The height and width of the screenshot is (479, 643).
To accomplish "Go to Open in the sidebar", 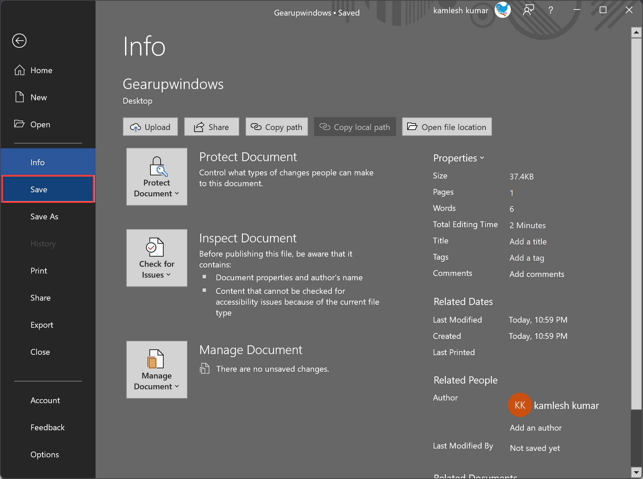I will pyautogui.click(x=48, y=125).
